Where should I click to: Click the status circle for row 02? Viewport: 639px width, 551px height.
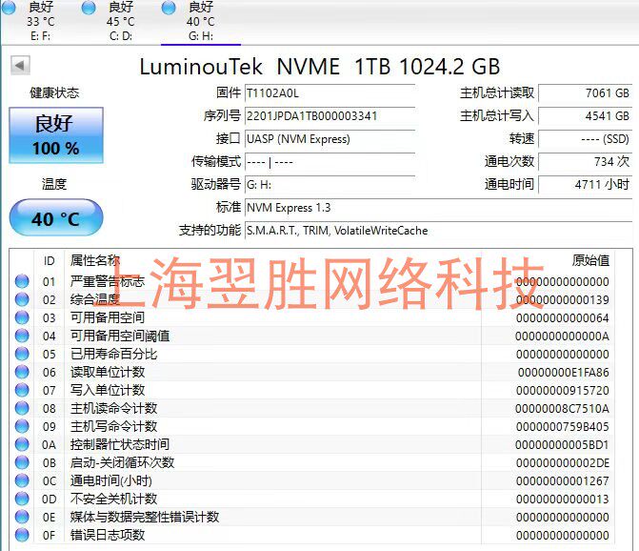click(x=22, y=299)
